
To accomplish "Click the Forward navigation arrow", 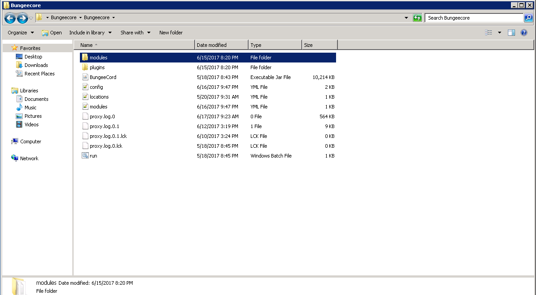I will click(22, 18).
